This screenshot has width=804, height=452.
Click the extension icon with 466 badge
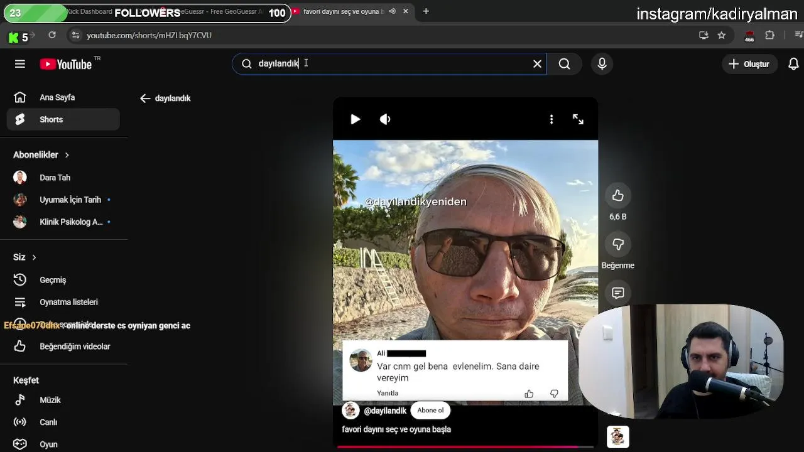coord(749,36)
